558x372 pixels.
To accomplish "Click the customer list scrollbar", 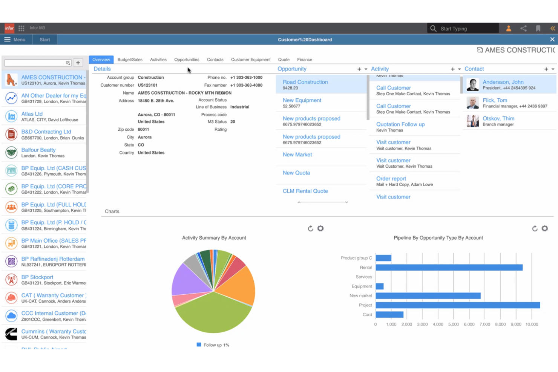I will [x=87, y=132].
